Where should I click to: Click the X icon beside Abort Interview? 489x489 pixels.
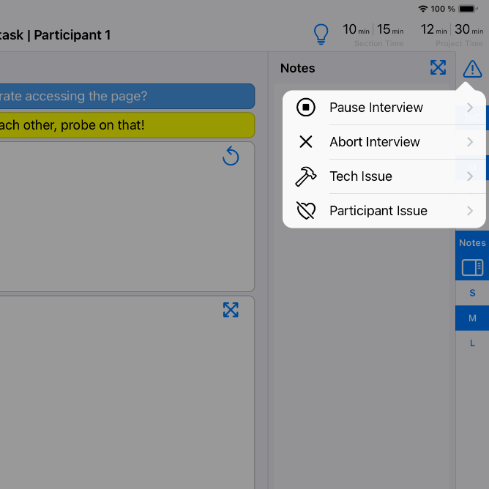pos(306,141)
